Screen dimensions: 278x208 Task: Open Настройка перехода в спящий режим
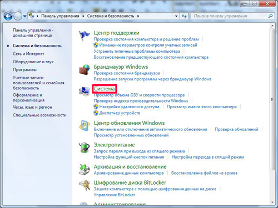[x=208, y=157]
